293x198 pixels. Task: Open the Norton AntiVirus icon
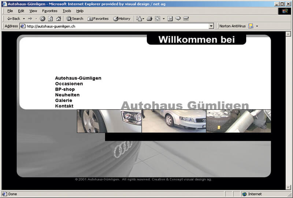[x=251, y=26]
